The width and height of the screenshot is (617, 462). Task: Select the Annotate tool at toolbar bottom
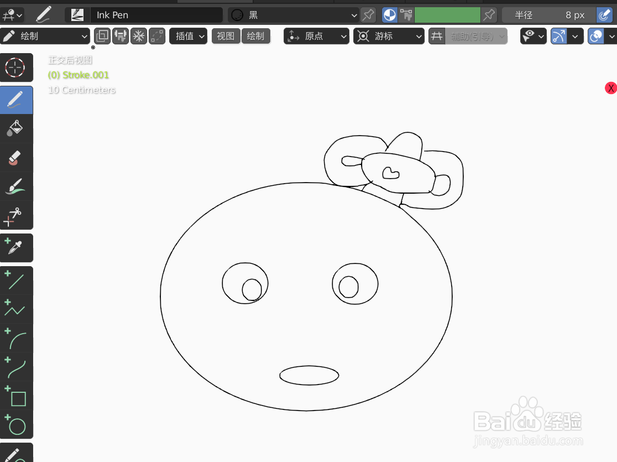[x=15, y=453]
